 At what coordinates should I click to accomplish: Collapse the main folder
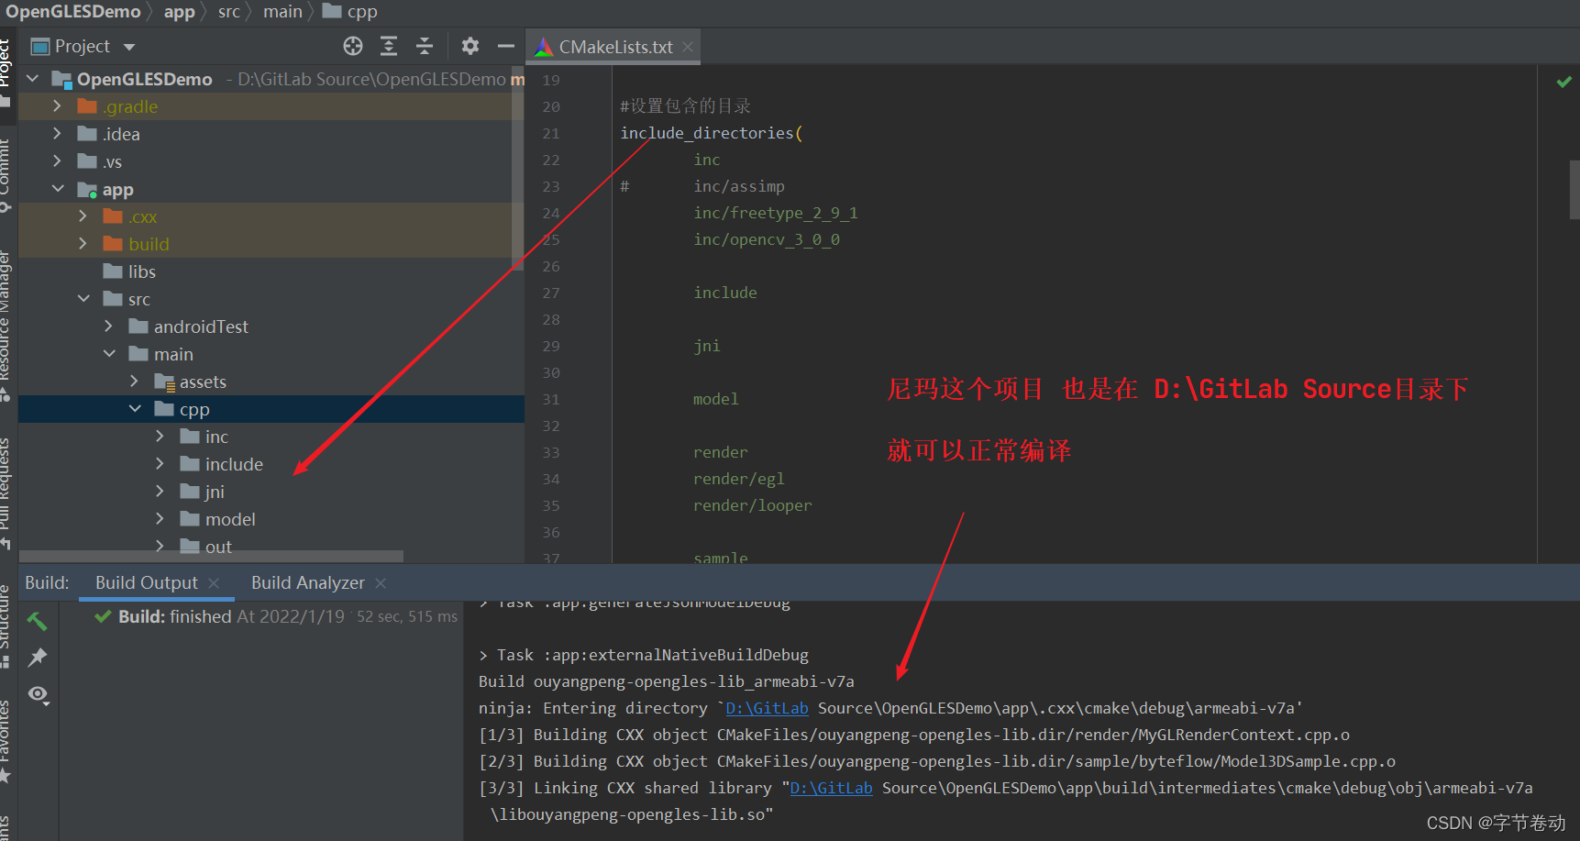pyautogui.click(x=109, y=354)
